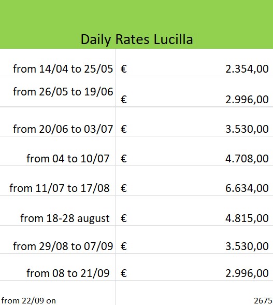The image size is (273, 305).
Task: Select the first 3.530,00 amount cell
Action: 194,121
